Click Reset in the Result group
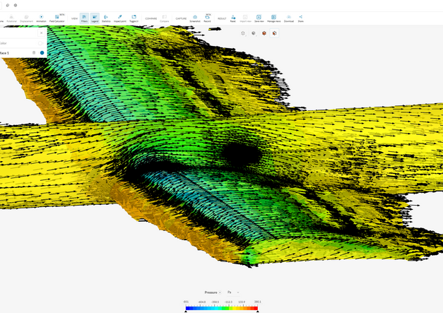Image resolution: width=443 pixels, height=313 pixels. pos(232,18)
